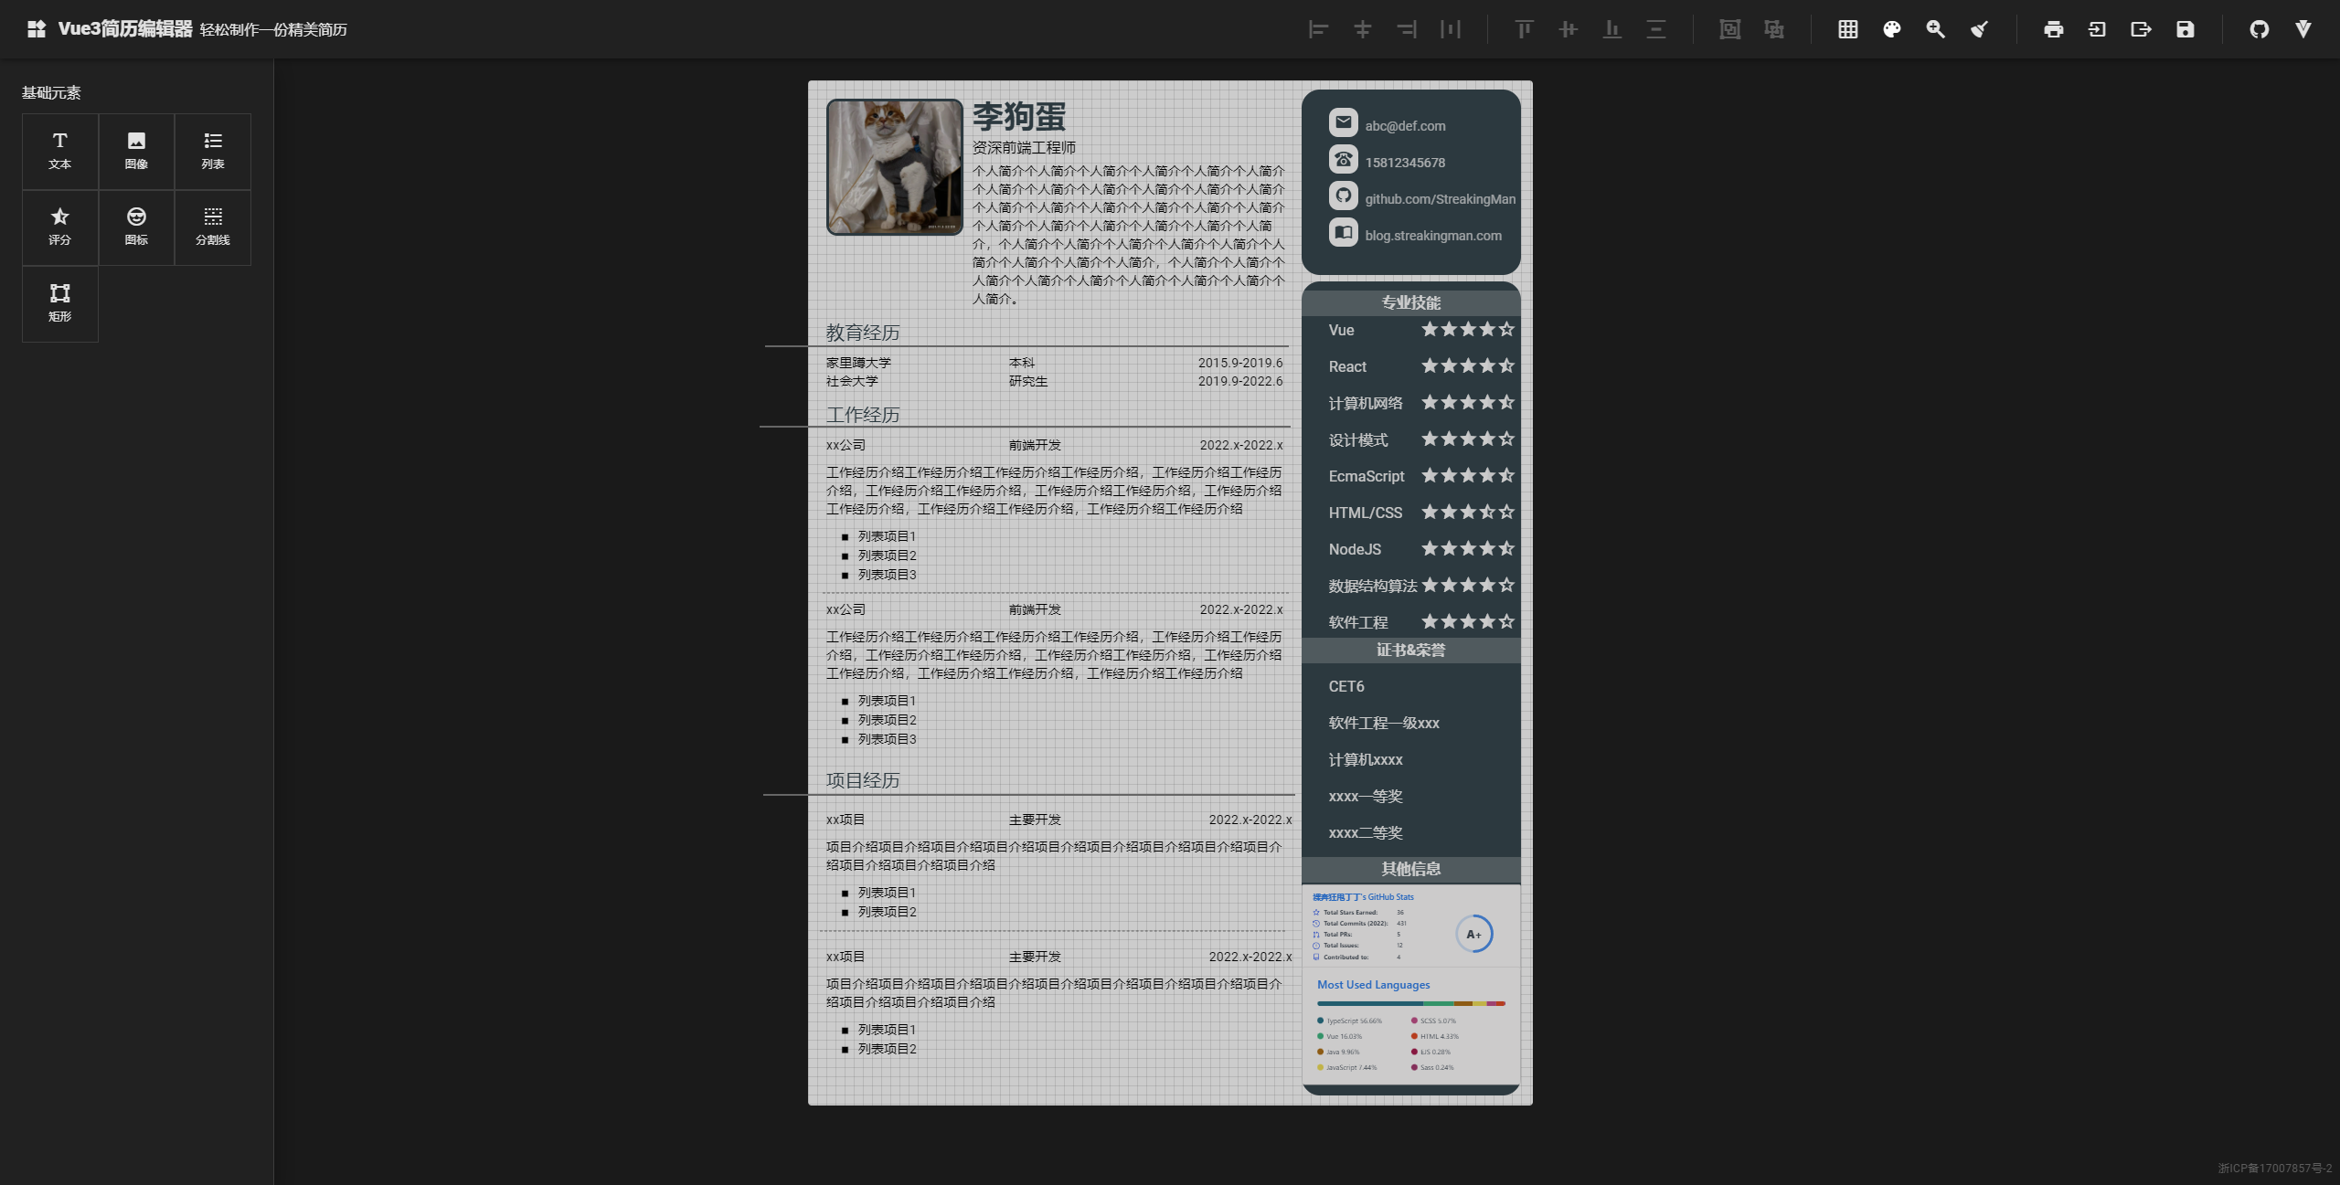Save the resume with floppy icon
This screenshot has width=2340, height=1185.
[x=2185, y=29]
